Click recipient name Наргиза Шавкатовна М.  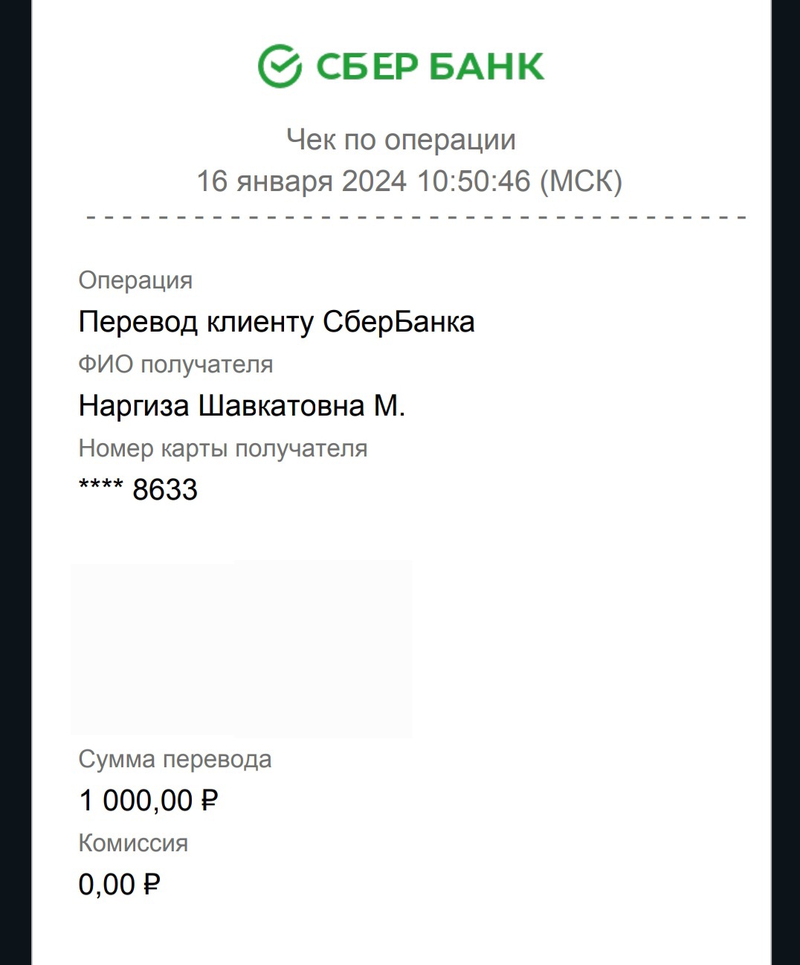point(242,406)
